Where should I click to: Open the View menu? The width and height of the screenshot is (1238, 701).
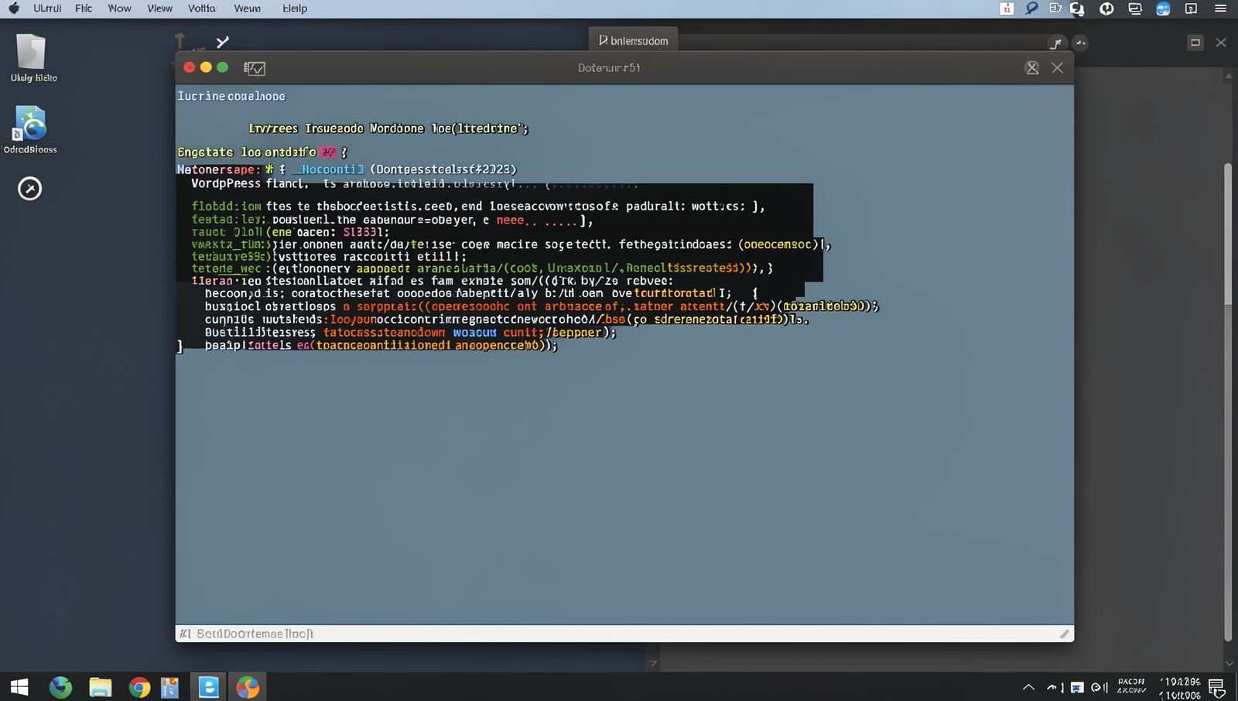tap(159, 9)
